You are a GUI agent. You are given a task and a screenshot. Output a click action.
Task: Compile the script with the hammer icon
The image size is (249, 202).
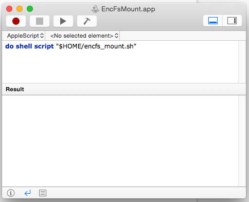pos(87,21)
